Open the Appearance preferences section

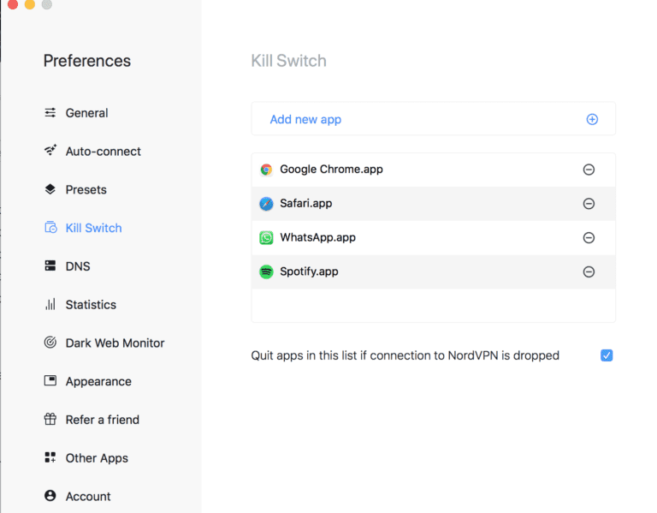[x=98, y=381]
